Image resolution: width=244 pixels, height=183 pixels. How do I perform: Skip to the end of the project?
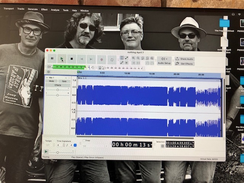coord(91,59)
